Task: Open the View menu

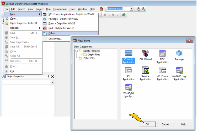Action: (30, 9)
